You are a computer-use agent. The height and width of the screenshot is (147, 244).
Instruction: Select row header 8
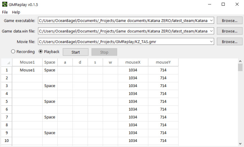point(7,125)
